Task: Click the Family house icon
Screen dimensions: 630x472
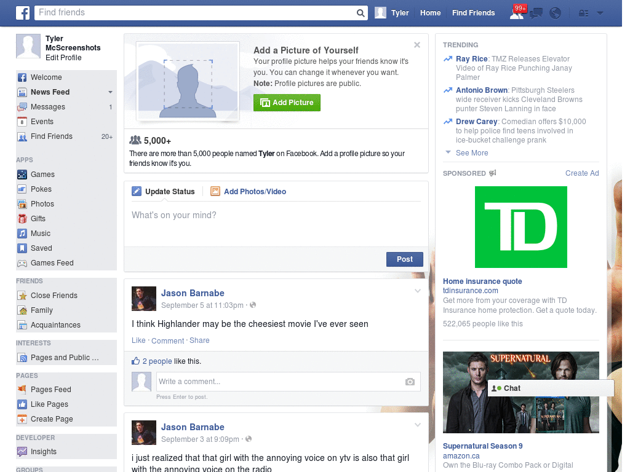Action: pos(22,310)
